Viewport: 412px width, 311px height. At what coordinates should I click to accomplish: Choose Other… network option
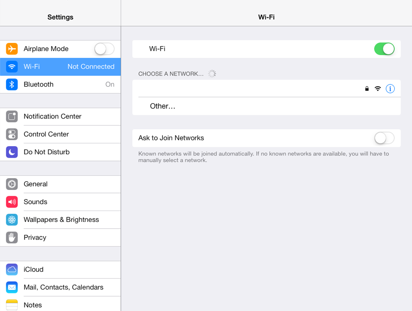(x=266, y=106)
